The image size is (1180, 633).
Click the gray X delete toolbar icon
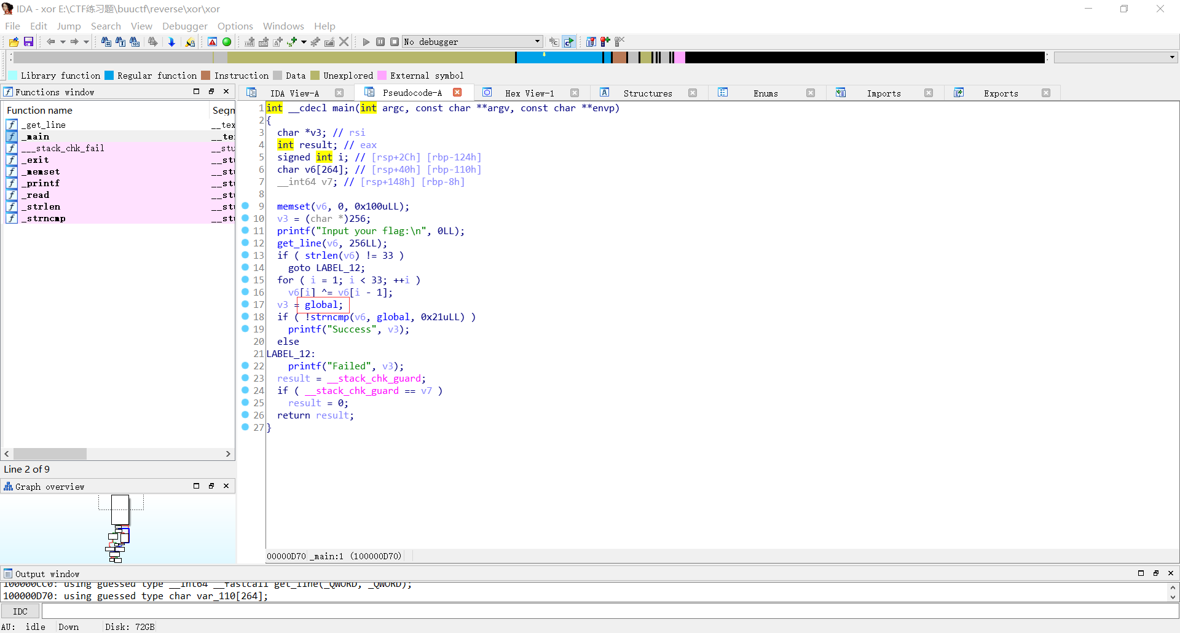coord(344,42)
